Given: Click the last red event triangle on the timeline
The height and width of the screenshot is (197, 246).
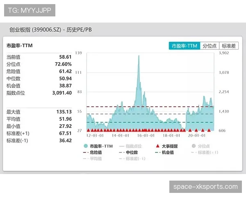Looking at the screenshot, I should [x=209, y=130].
